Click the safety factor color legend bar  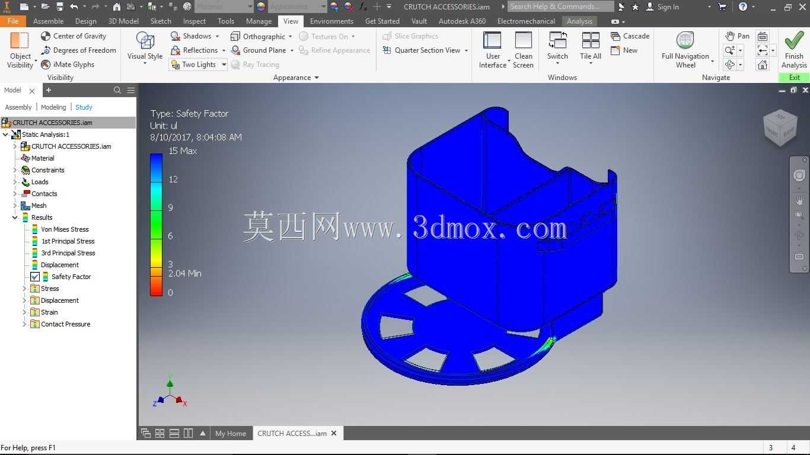pyautogui.click(x=156, y=225)
